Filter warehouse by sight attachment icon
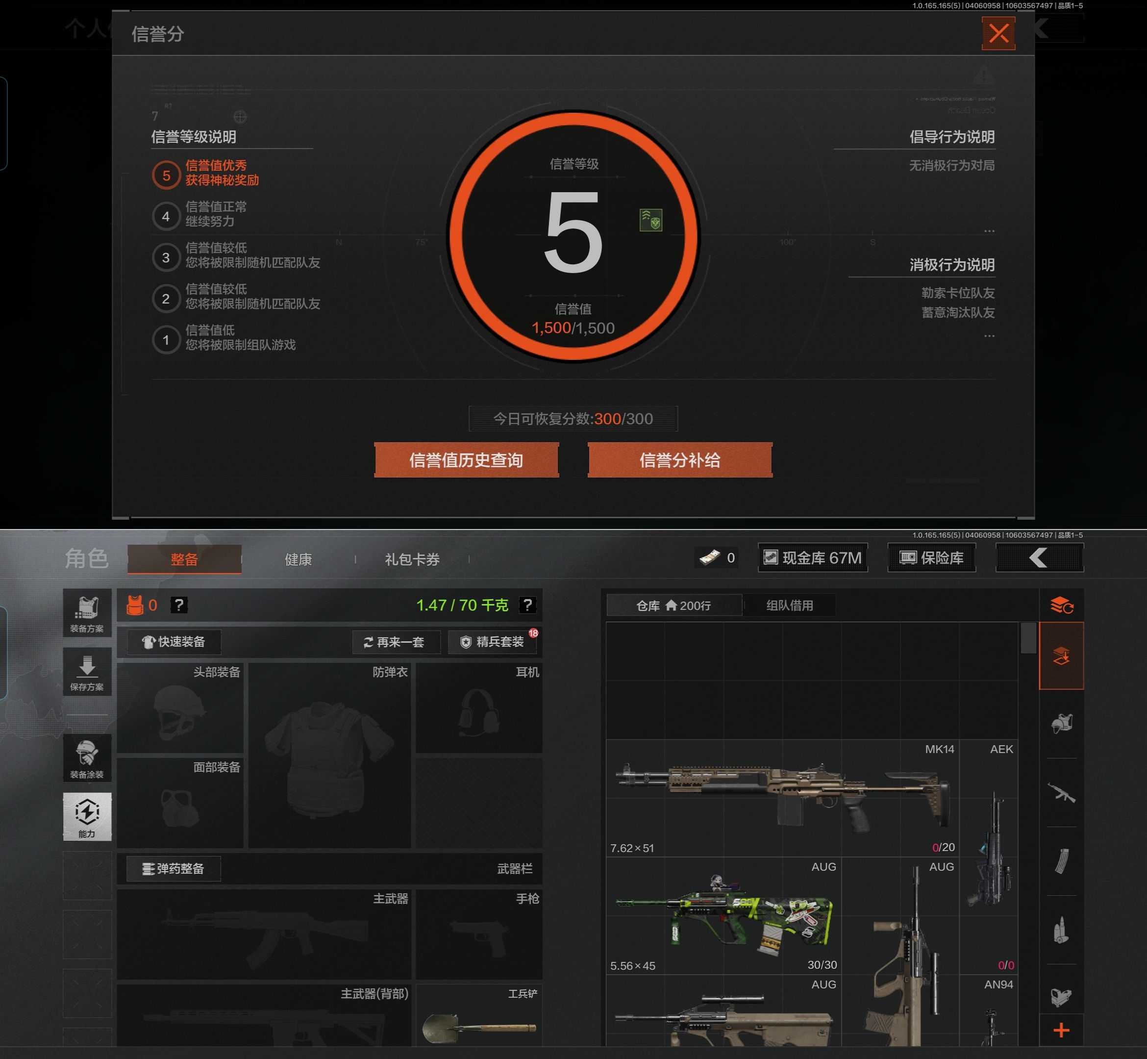 1061,997
